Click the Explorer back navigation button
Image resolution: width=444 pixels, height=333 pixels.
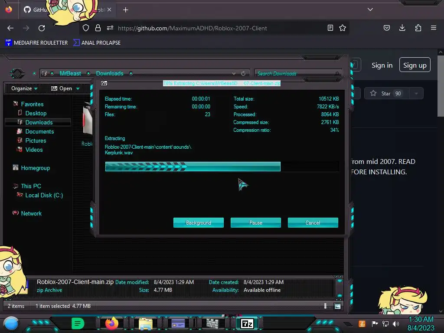click(x=17, y=74)
